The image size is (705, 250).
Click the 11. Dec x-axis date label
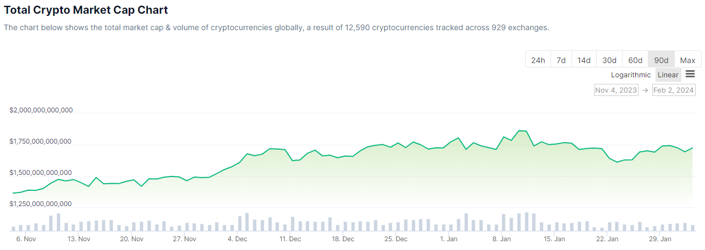coord(290,239)
